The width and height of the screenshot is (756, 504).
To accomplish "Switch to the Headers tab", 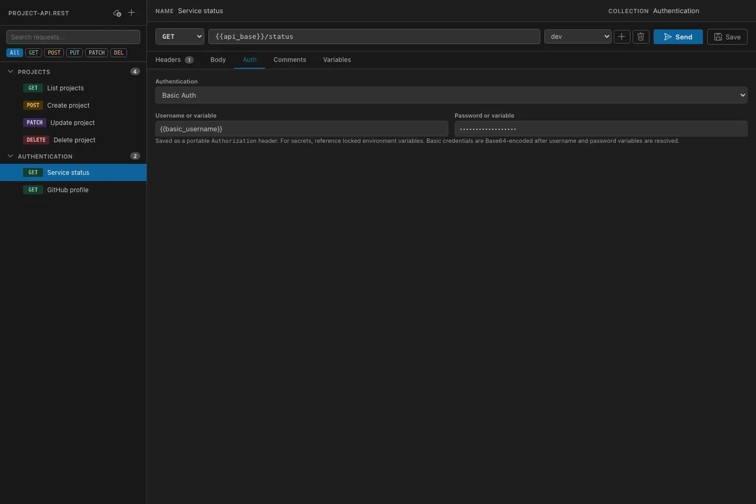I will (x=174, y=60).
